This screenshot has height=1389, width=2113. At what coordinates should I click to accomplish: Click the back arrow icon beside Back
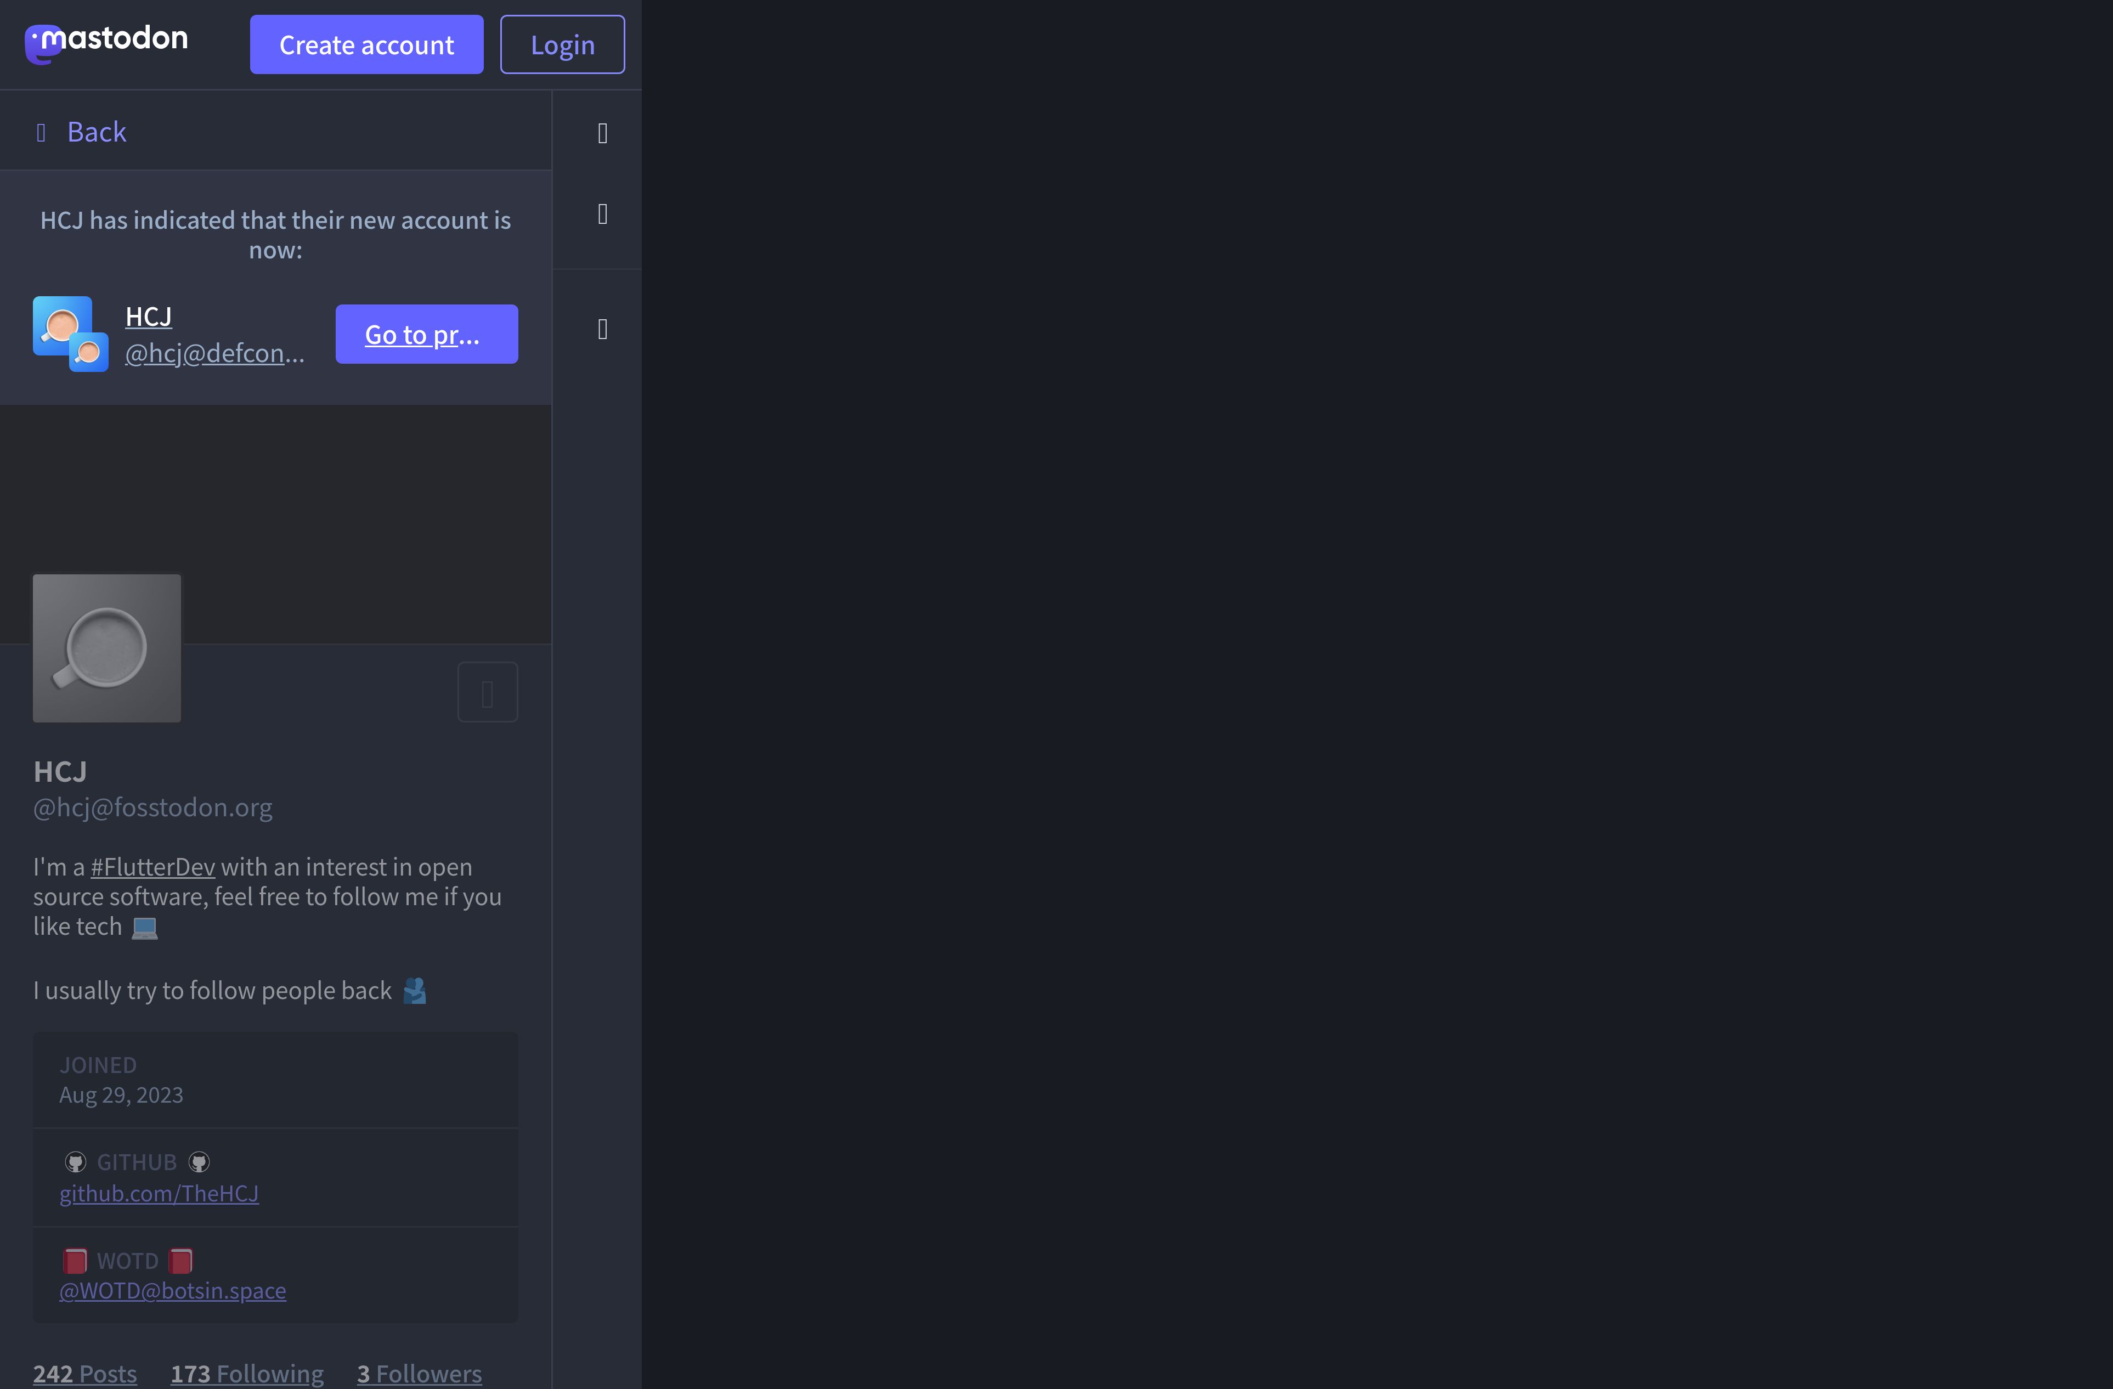pos(41,132)
